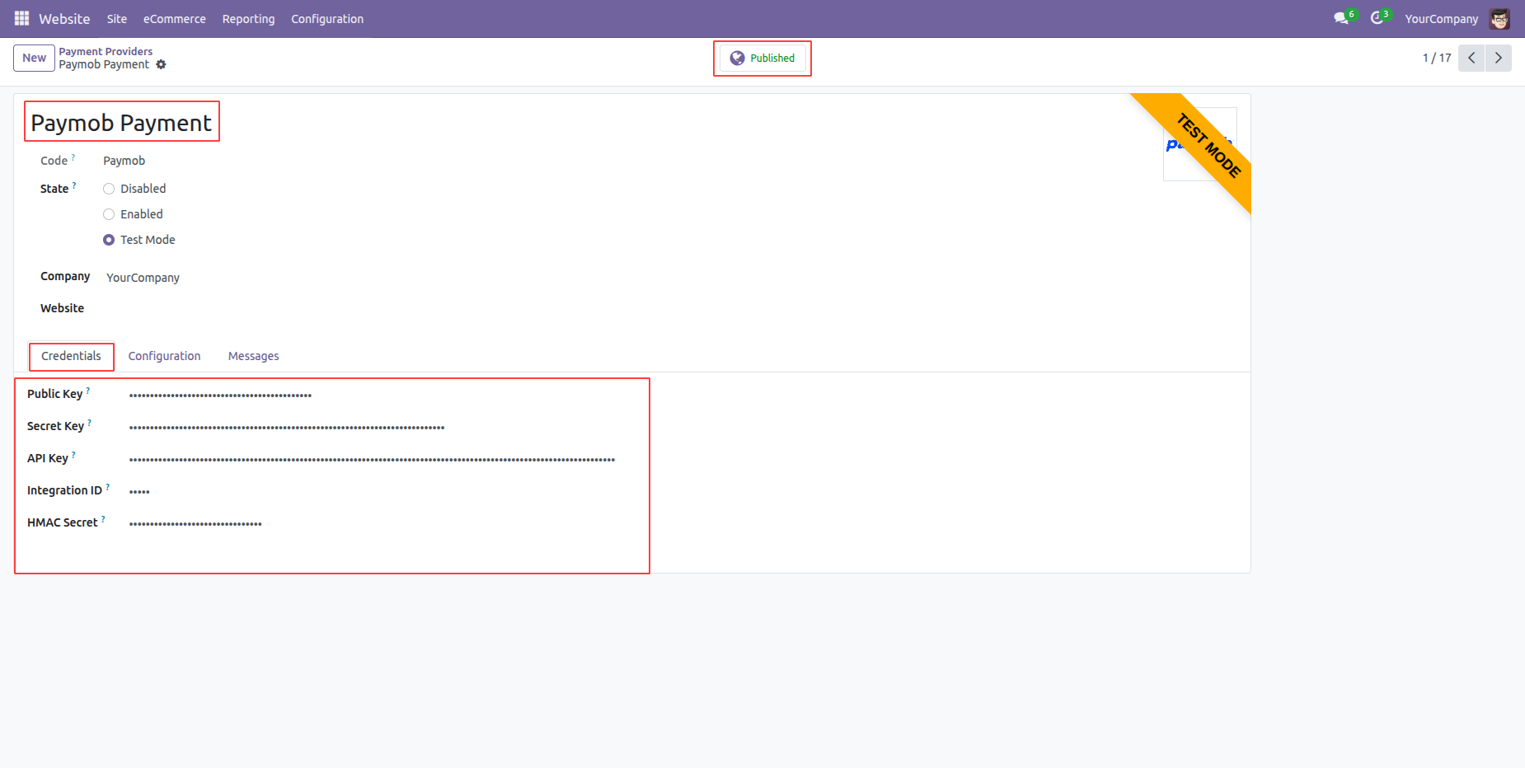Click the Public Key help tooltip
1525x768 pixels.
pos(88,391)
